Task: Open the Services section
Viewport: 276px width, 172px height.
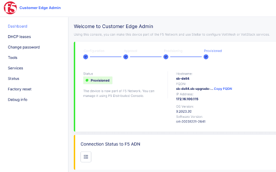Action: pos(15,68)
